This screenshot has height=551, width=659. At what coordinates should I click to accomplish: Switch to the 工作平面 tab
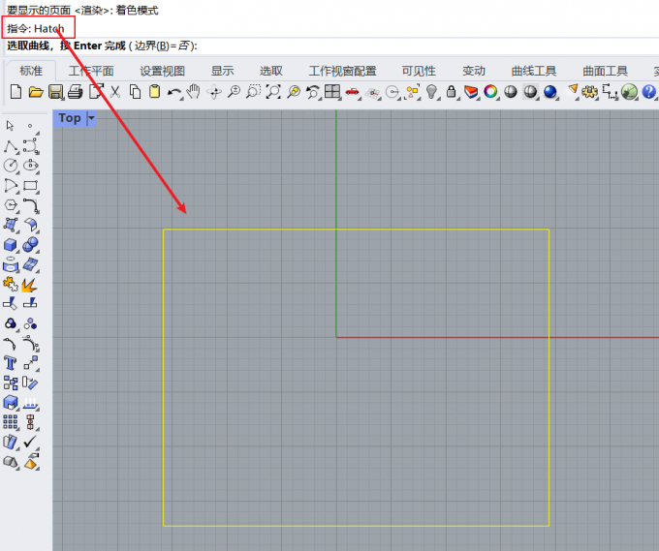(x=91, y=71)
